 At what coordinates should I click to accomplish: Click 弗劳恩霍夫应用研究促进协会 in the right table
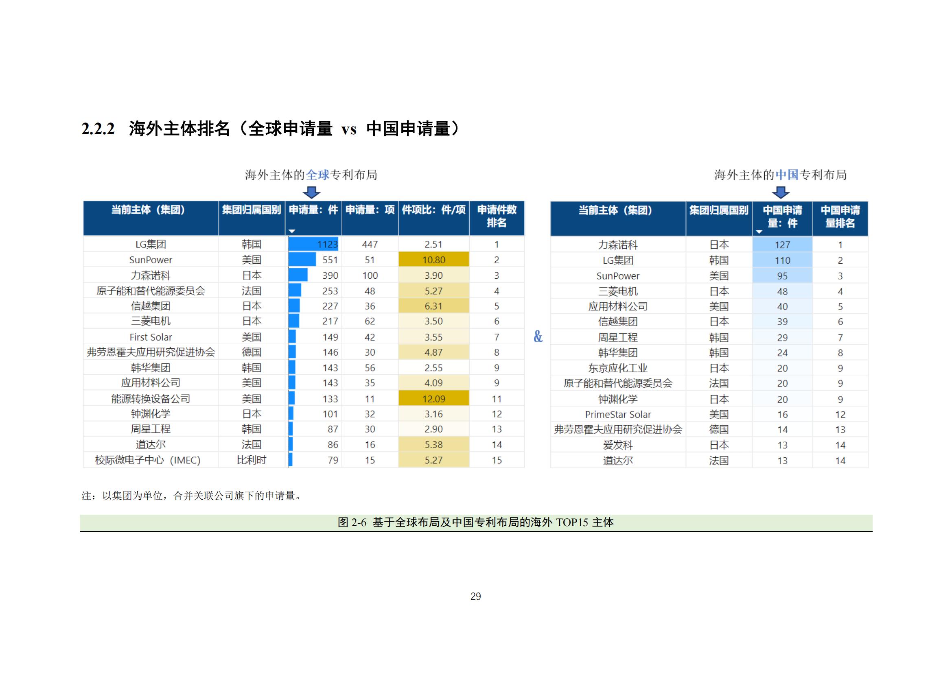[618, 429]
